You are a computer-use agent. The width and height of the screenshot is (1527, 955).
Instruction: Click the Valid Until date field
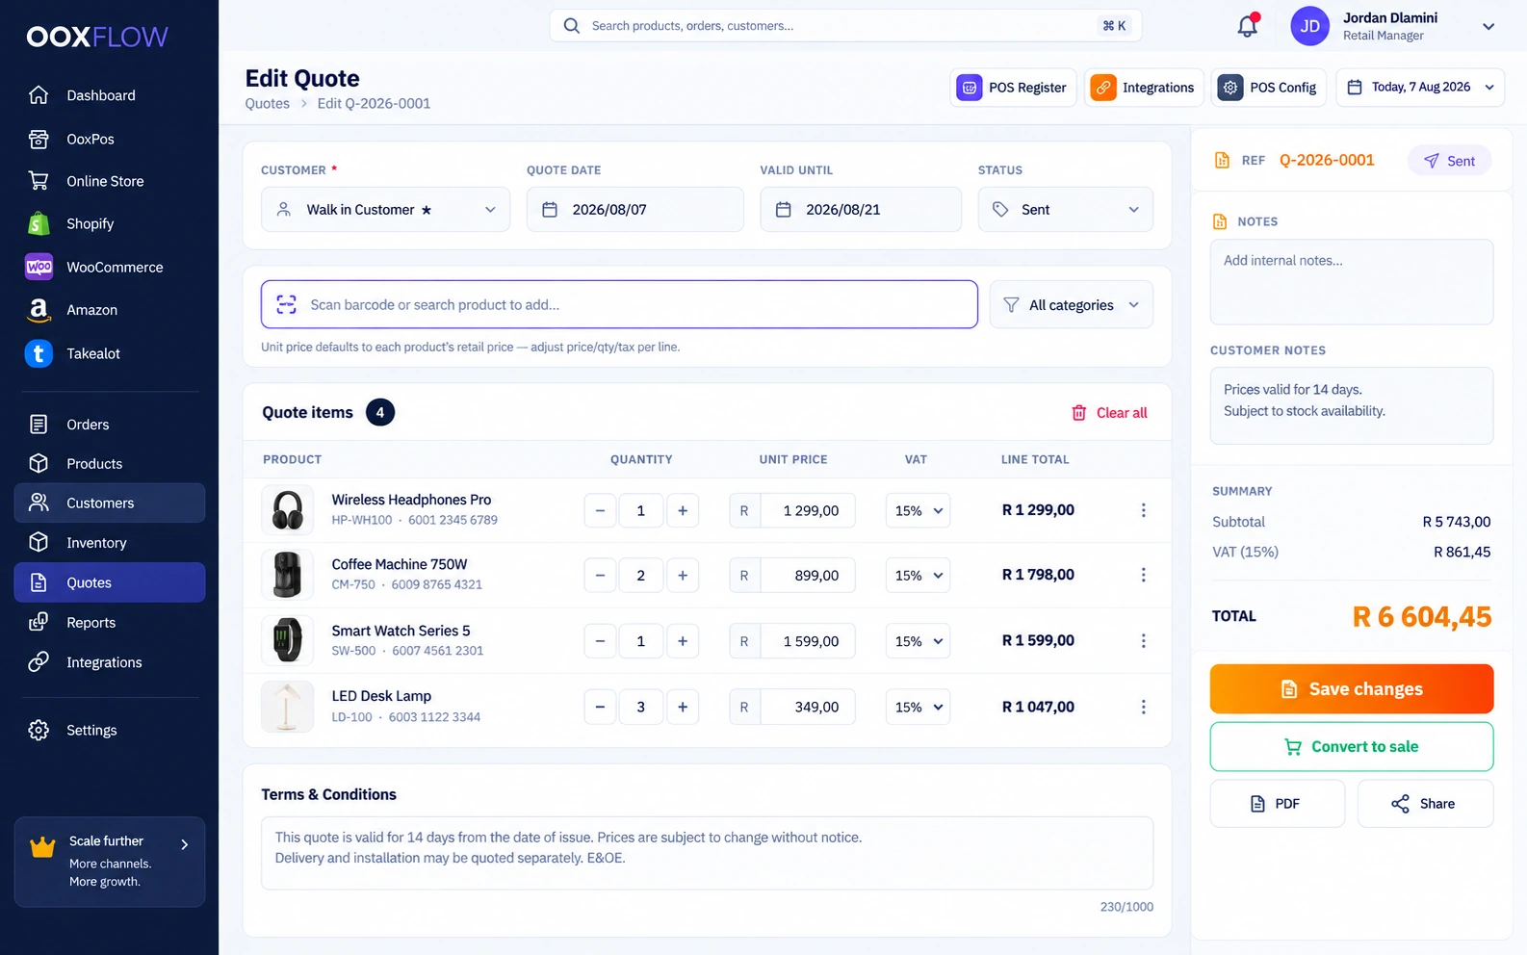[861, 209]
